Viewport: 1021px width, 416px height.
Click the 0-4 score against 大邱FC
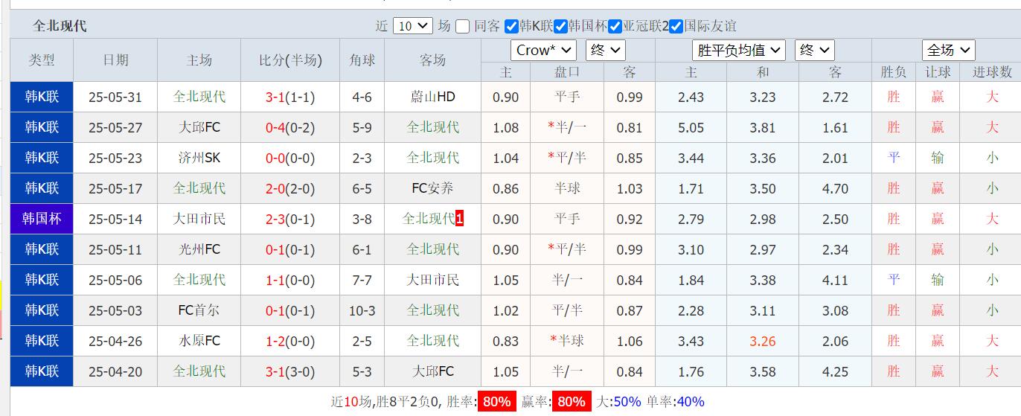point(275,127)
